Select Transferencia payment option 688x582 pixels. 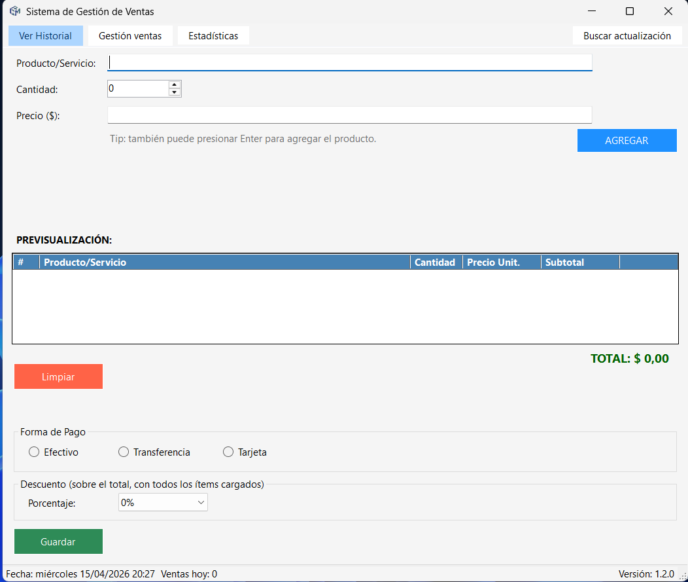point(154,452)
